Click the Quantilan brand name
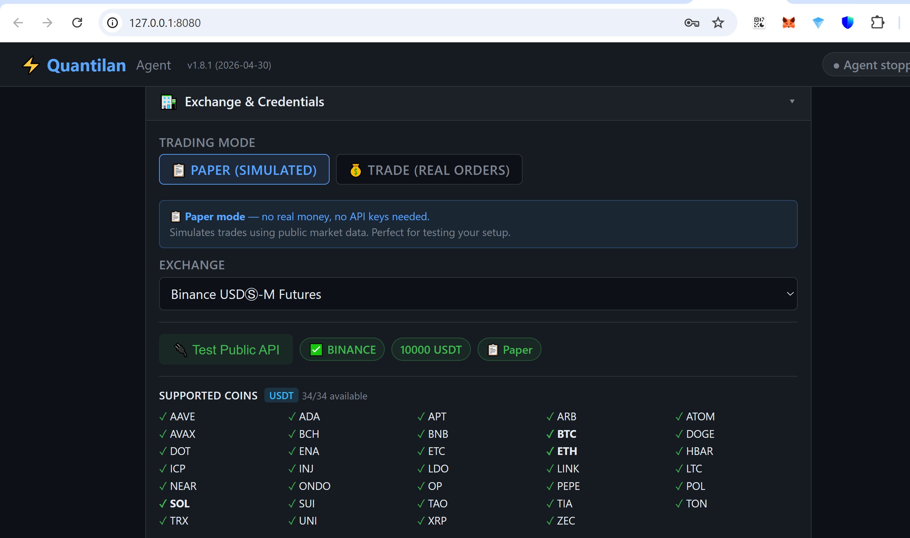910x538 pixels. 86,65
